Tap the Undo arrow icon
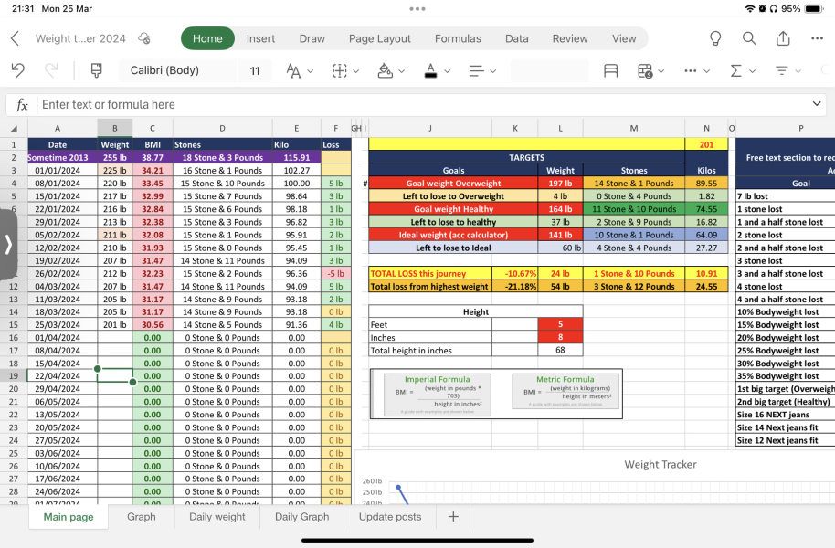Screen dimensions: 835x548 pyautogui.click(x=18, y=70)
